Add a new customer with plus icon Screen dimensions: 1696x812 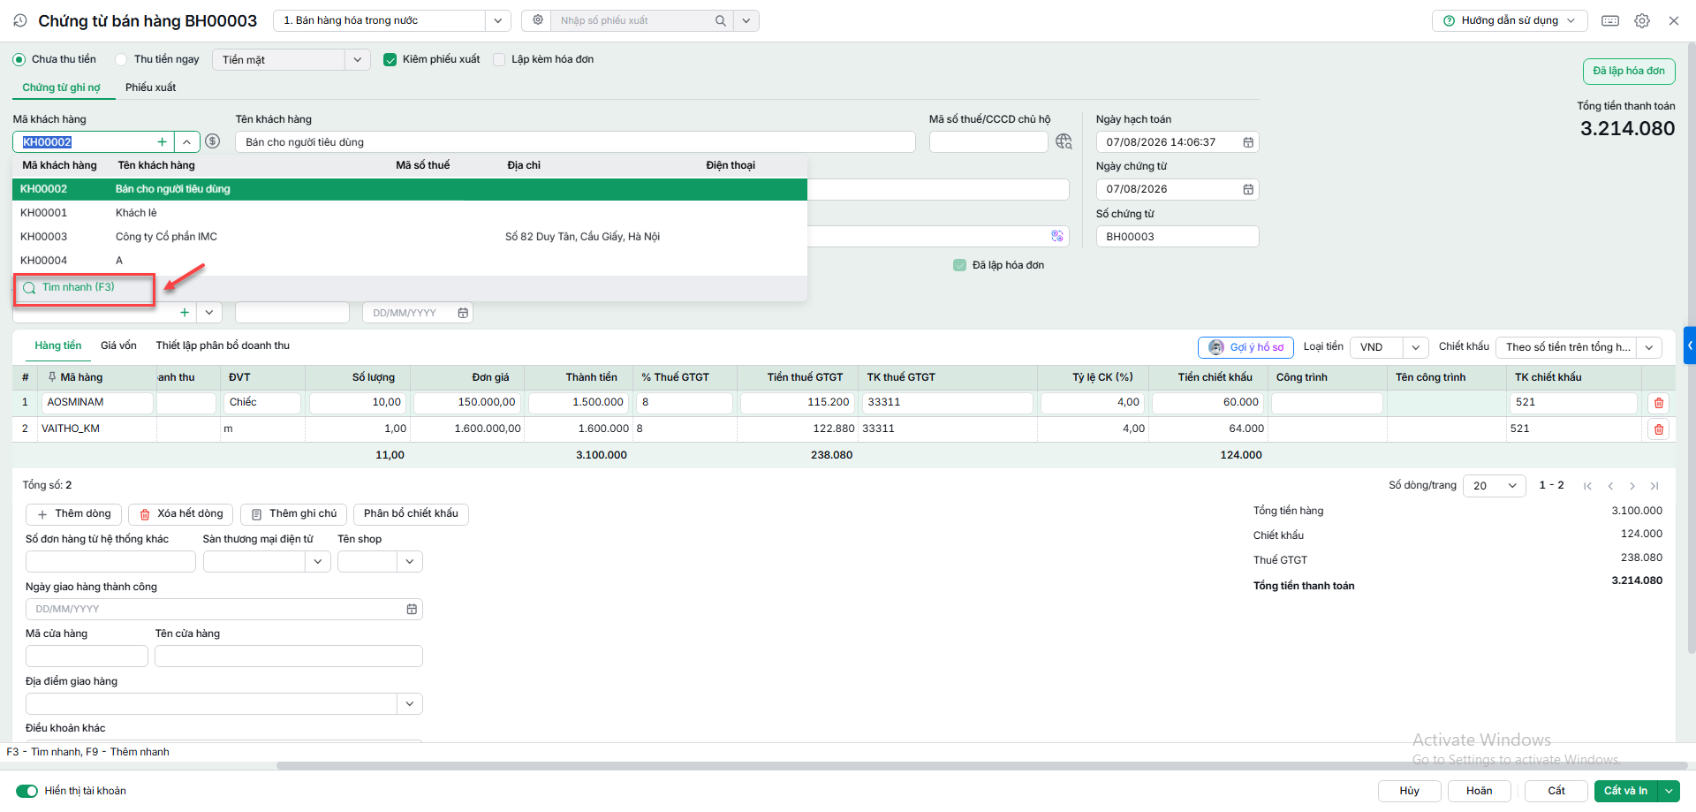pos(162,141)
